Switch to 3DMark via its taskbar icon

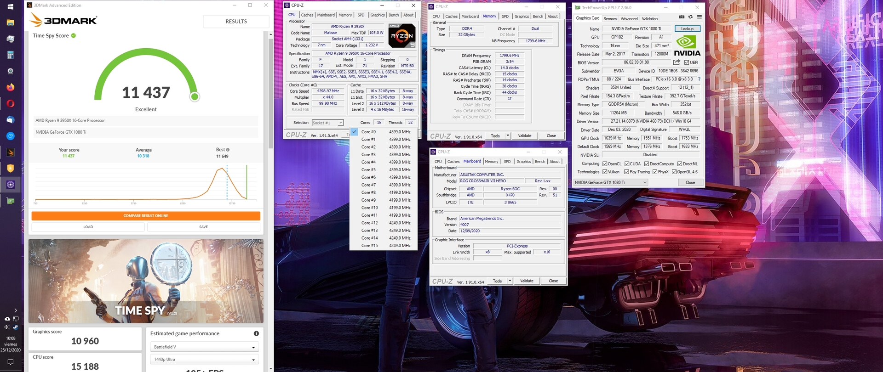pyautogui.click(x=10, y=152)
